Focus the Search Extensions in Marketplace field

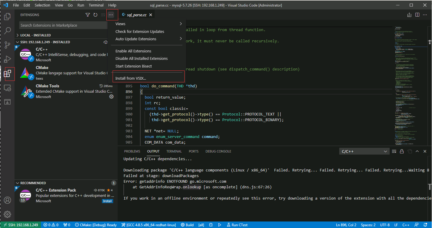pos(63,25)
